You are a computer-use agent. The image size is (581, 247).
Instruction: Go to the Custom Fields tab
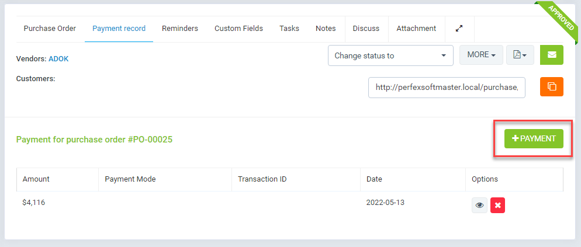point(238,28)
